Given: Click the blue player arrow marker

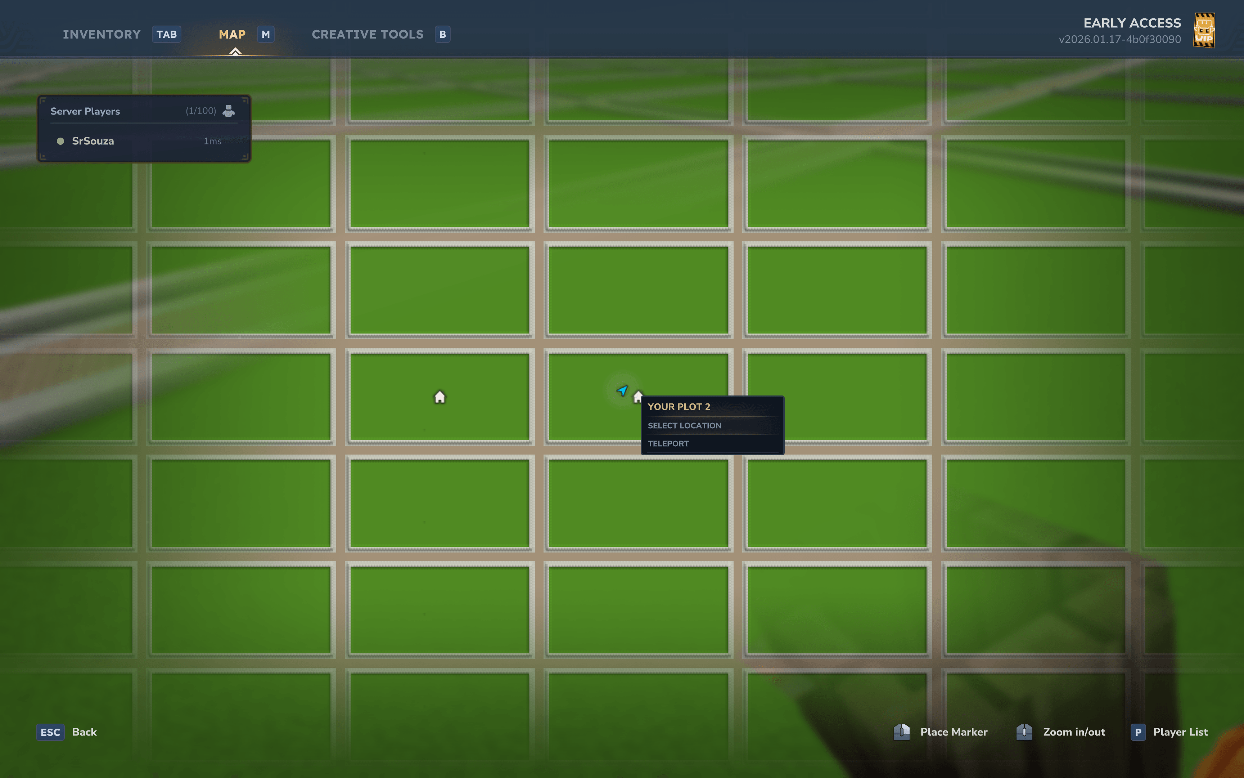Looking at the screenshot, I should (x=622, y=390).
